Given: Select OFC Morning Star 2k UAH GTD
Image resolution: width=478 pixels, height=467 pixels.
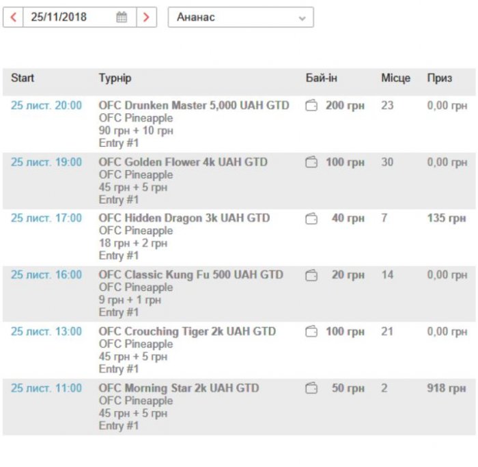Looking at the screenshot, I should pos(179,388).
